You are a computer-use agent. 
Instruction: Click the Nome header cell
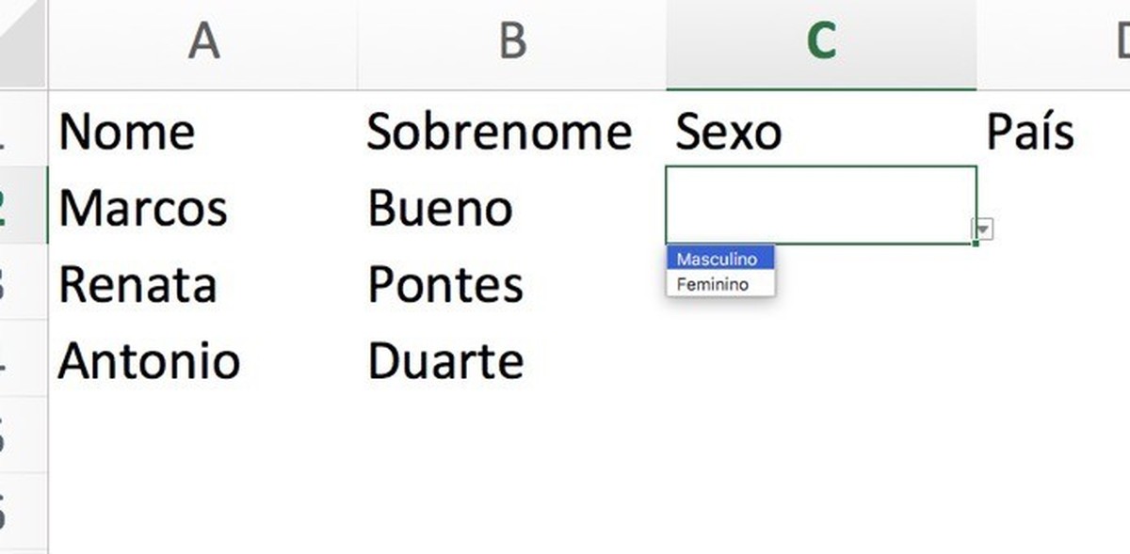coord(127,132)
